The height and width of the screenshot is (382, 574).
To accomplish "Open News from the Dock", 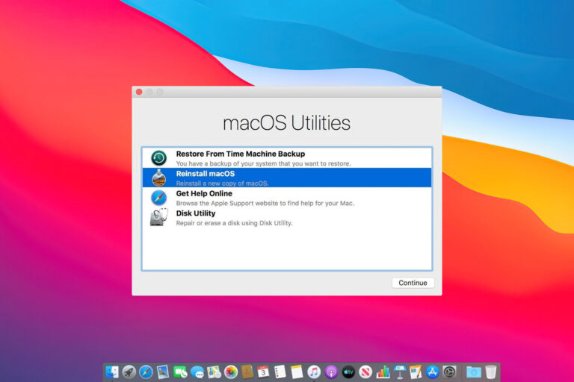I will coord(365,372).
